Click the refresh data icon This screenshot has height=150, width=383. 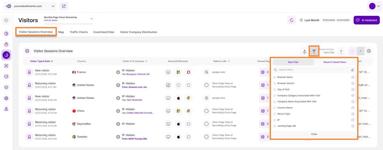click(291, 20)
